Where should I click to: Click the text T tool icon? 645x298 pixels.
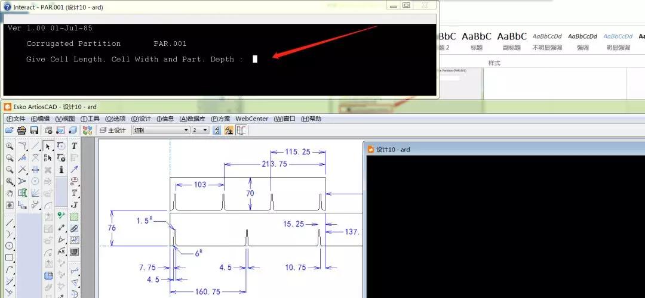[75, 146]
